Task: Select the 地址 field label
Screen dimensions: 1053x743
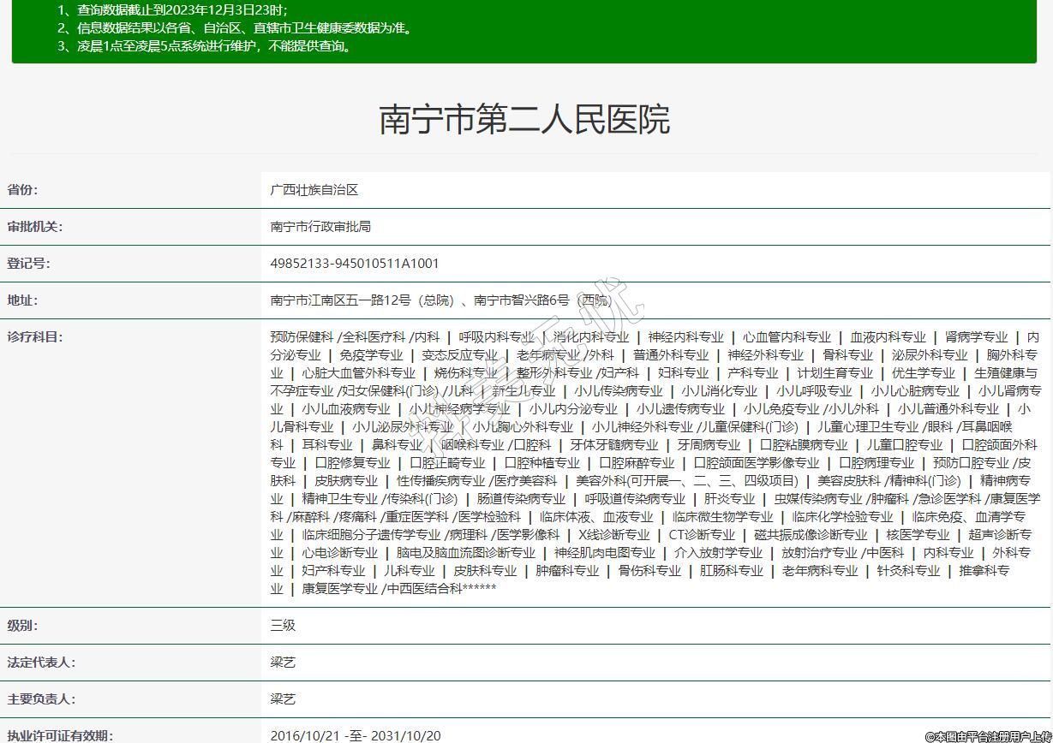Action: coord(23,300)
